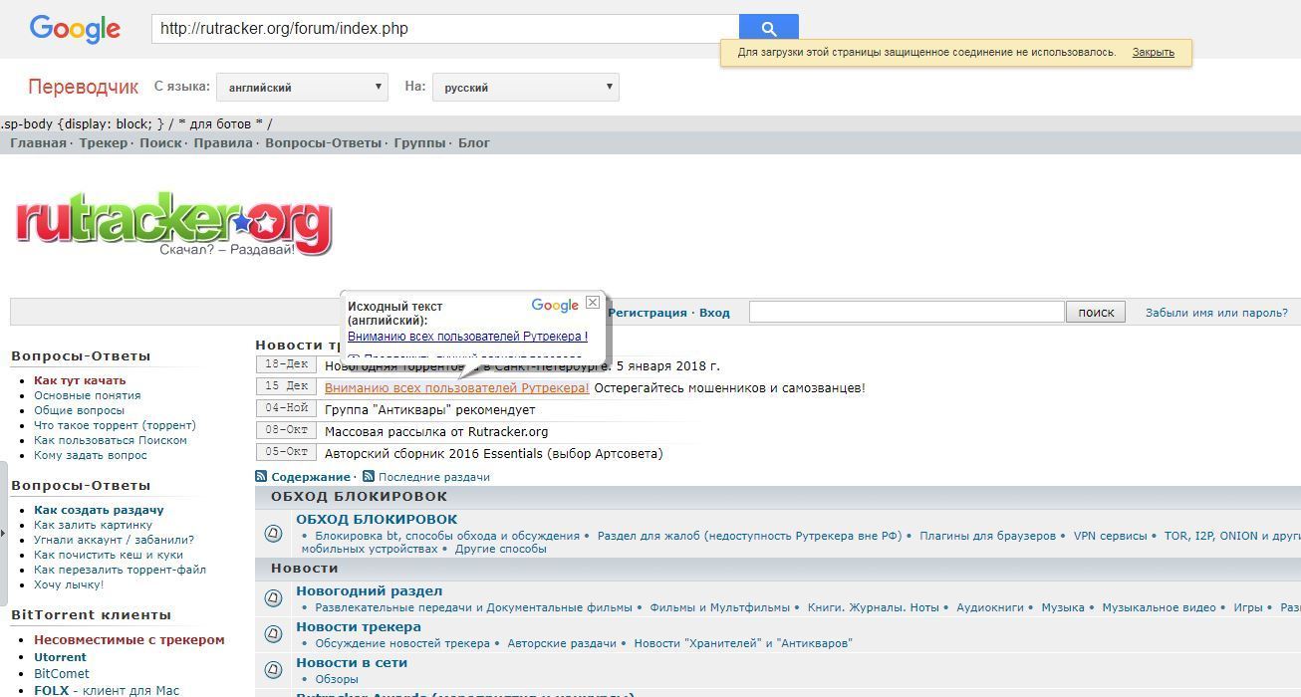Click Как пользоваться Поиском link

point(111,440)
